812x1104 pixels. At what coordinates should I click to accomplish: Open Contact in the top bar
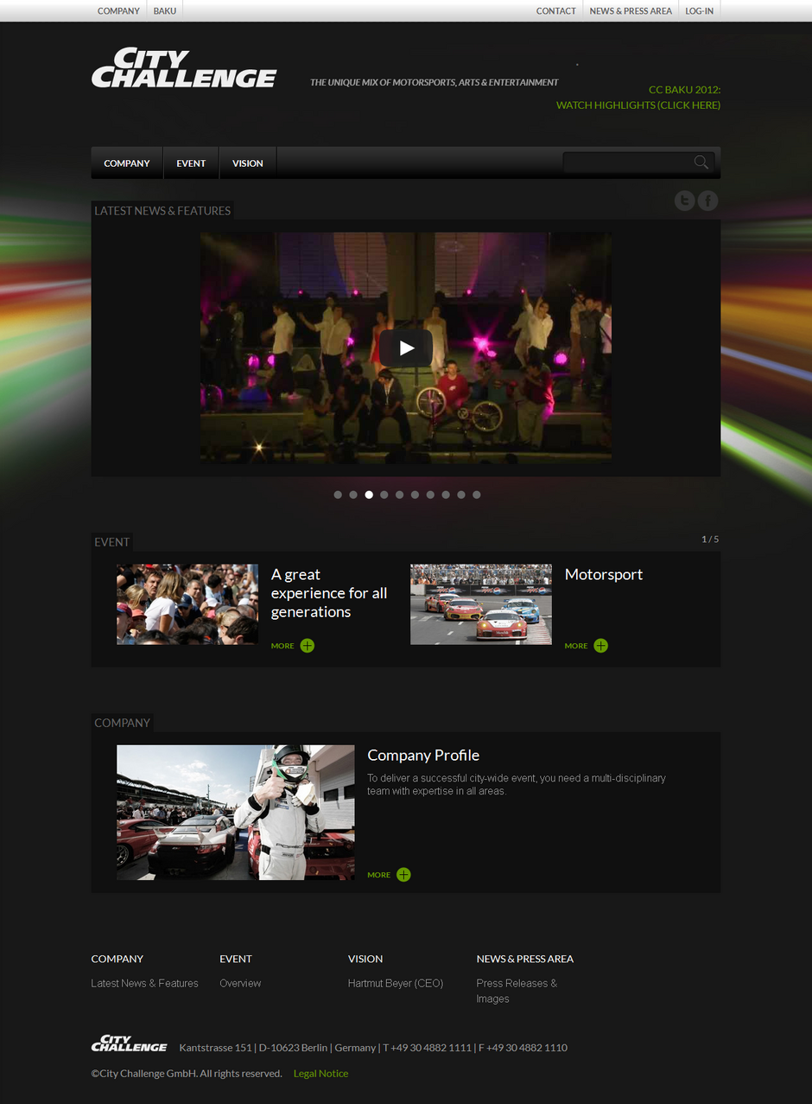556,11
